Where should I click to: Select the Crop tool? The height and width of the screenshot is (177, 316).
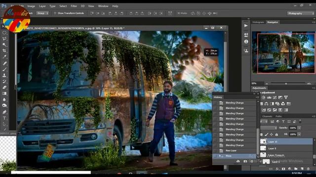tap(4, 51)
